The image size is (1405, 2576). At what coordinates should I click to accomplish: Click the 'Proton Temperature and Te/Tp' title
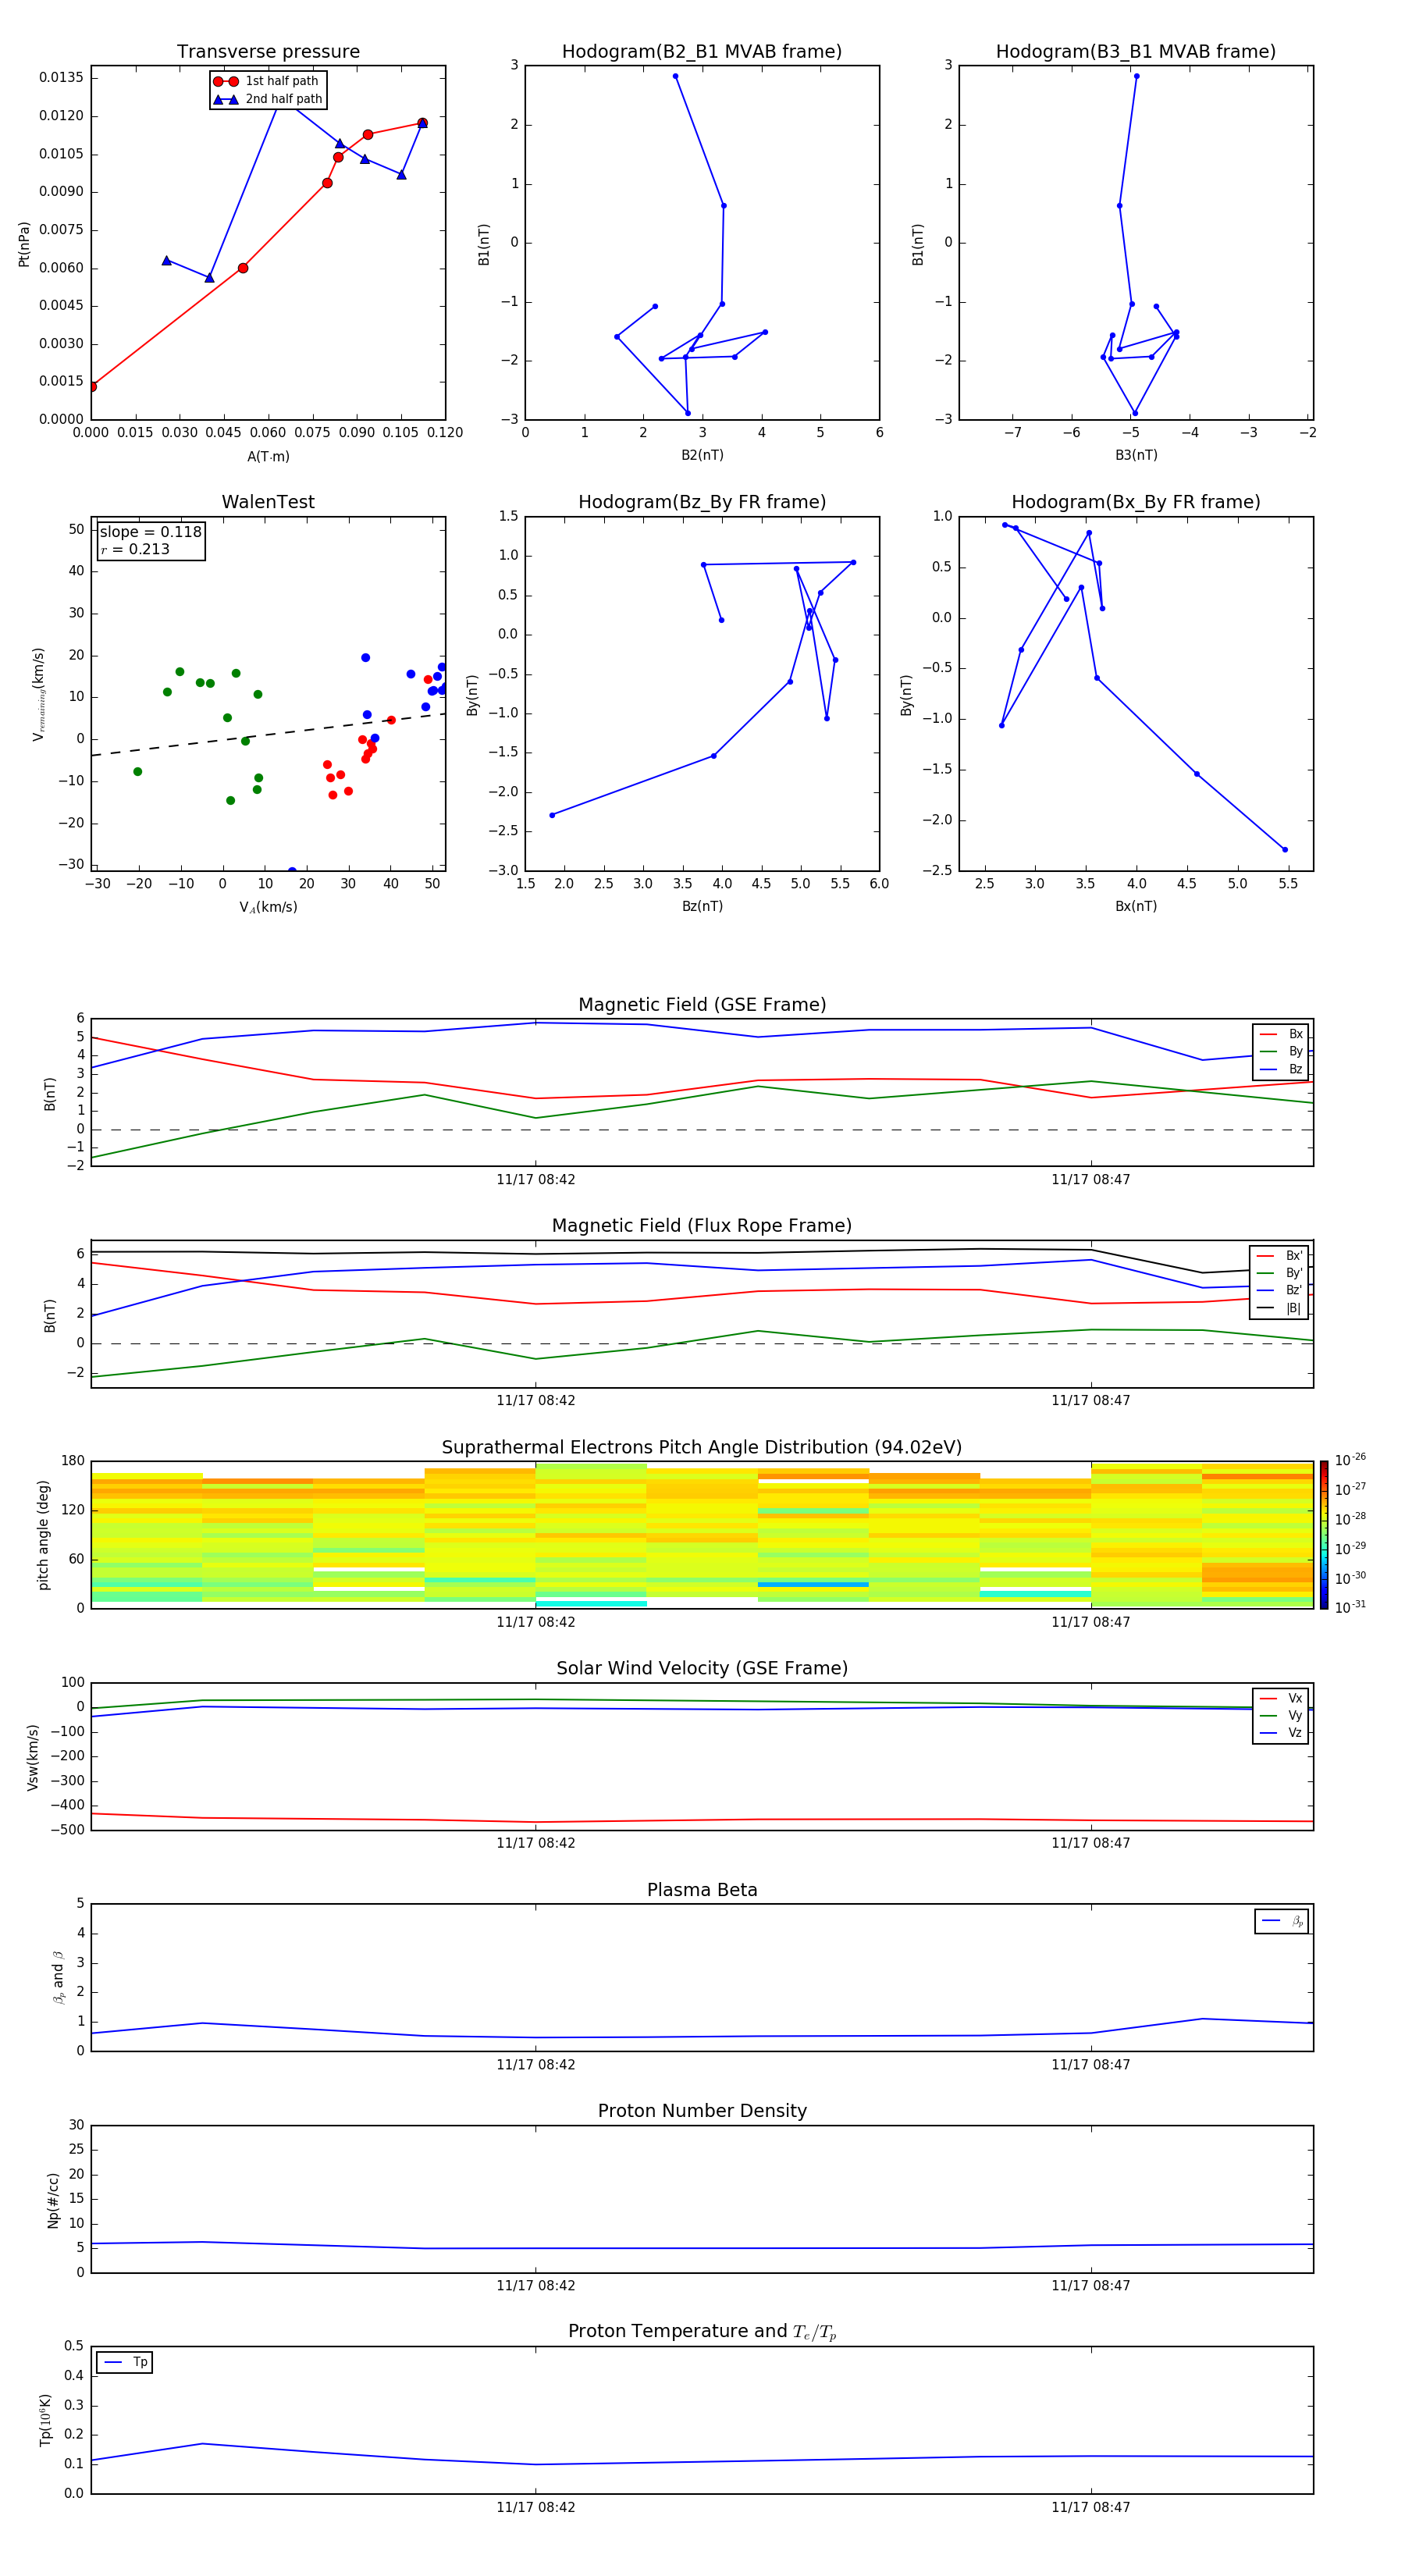click(702, 2332)
